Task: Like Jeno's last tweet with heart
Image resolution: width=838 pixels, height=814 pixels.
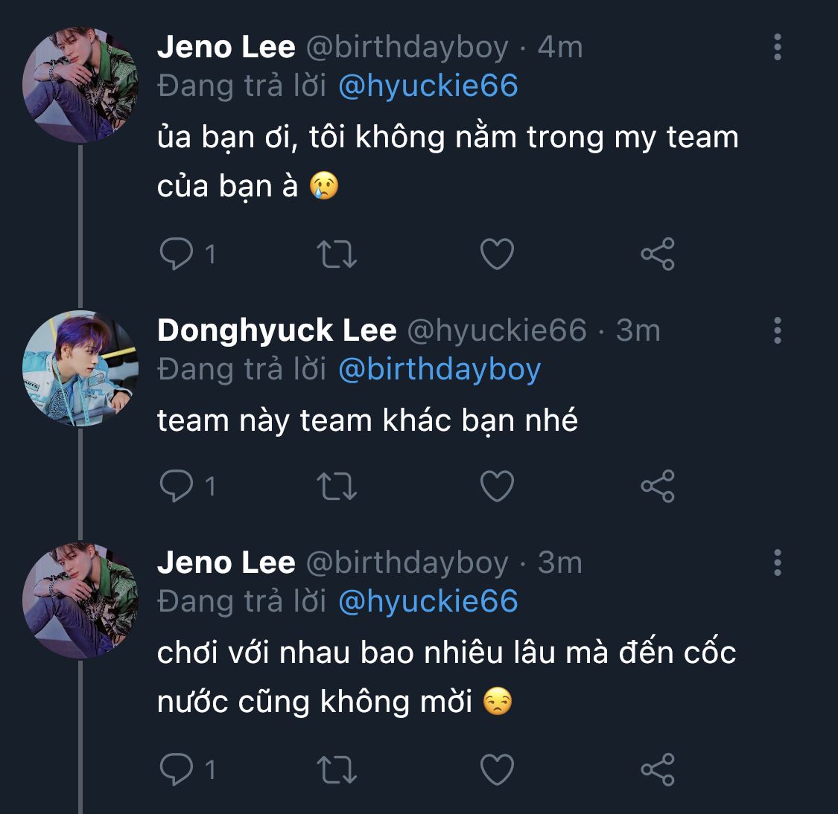Action: [497, 769]
